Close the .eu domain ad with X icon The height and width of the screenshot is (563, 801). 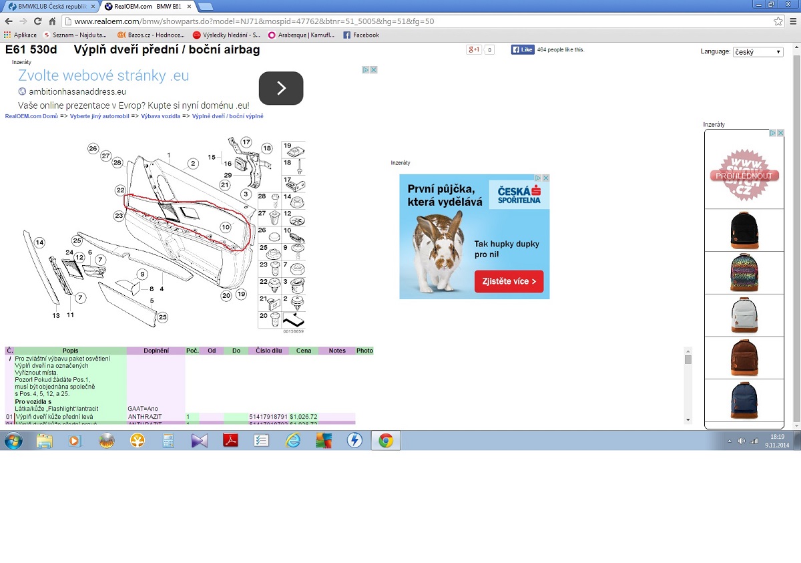click(374, 69)
